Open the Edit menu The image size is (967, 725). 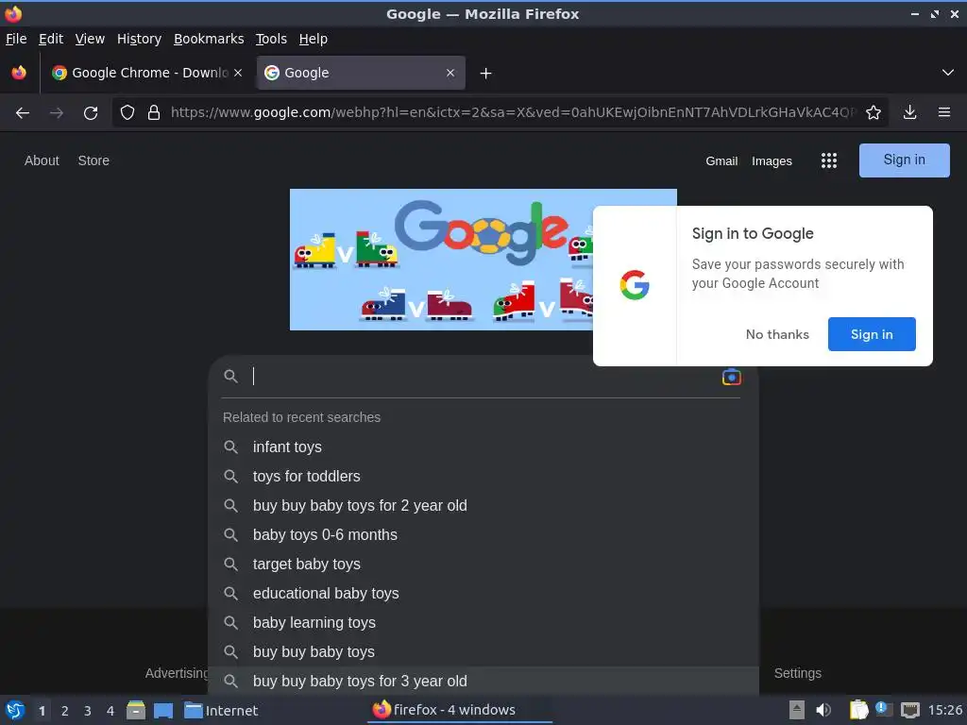tap(51, 39)
